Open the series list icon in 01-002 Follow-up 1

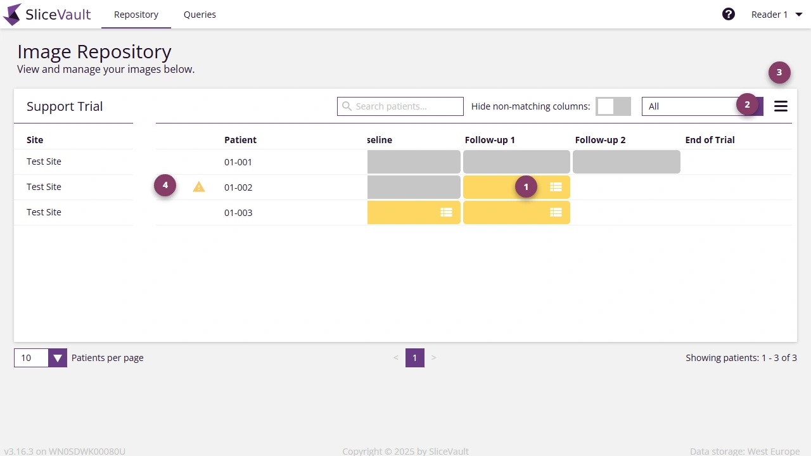coord(556,186)
